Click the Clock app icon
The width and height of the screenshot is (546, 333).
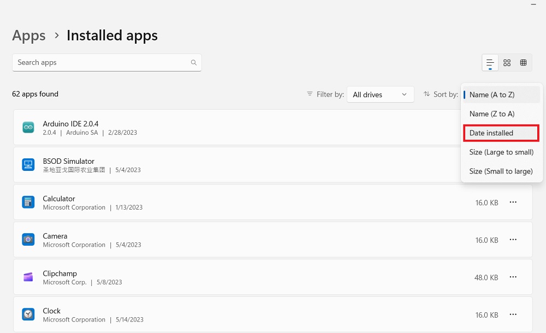pos(28,314)
